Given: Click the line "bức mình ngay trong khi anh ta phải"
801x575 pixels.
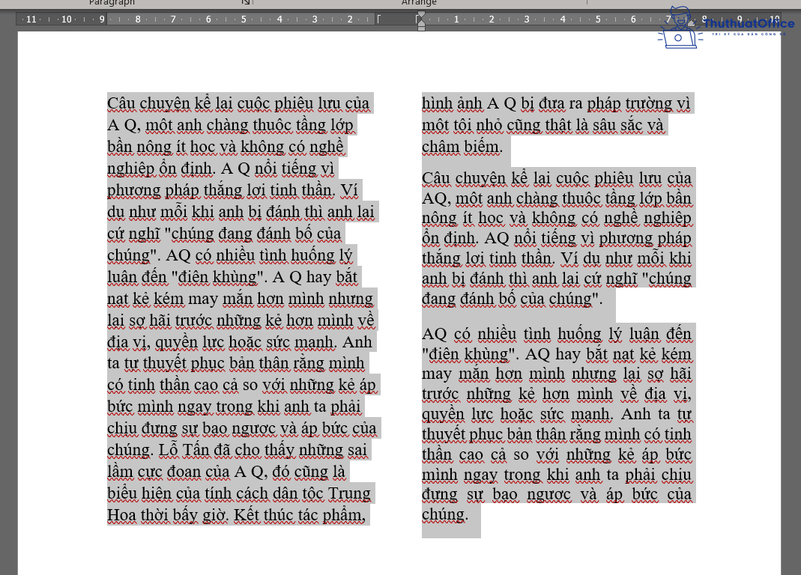Looking at the screenshot, I should click(234, 407).
